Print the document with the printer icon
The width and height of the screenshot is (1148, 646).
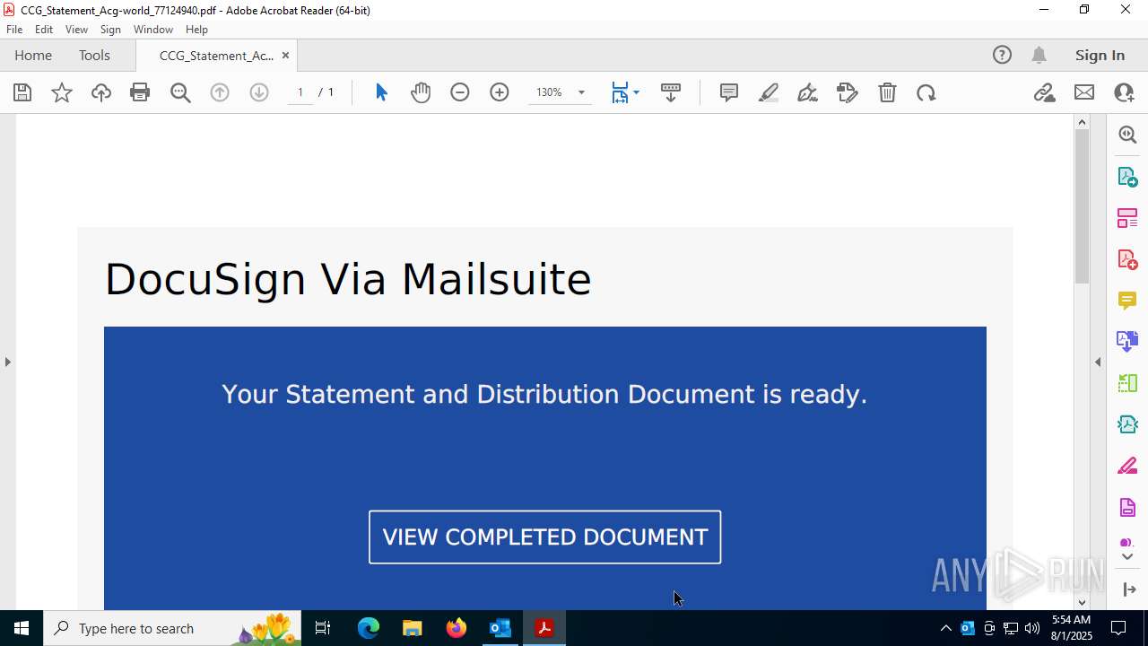tap(140, 92)
